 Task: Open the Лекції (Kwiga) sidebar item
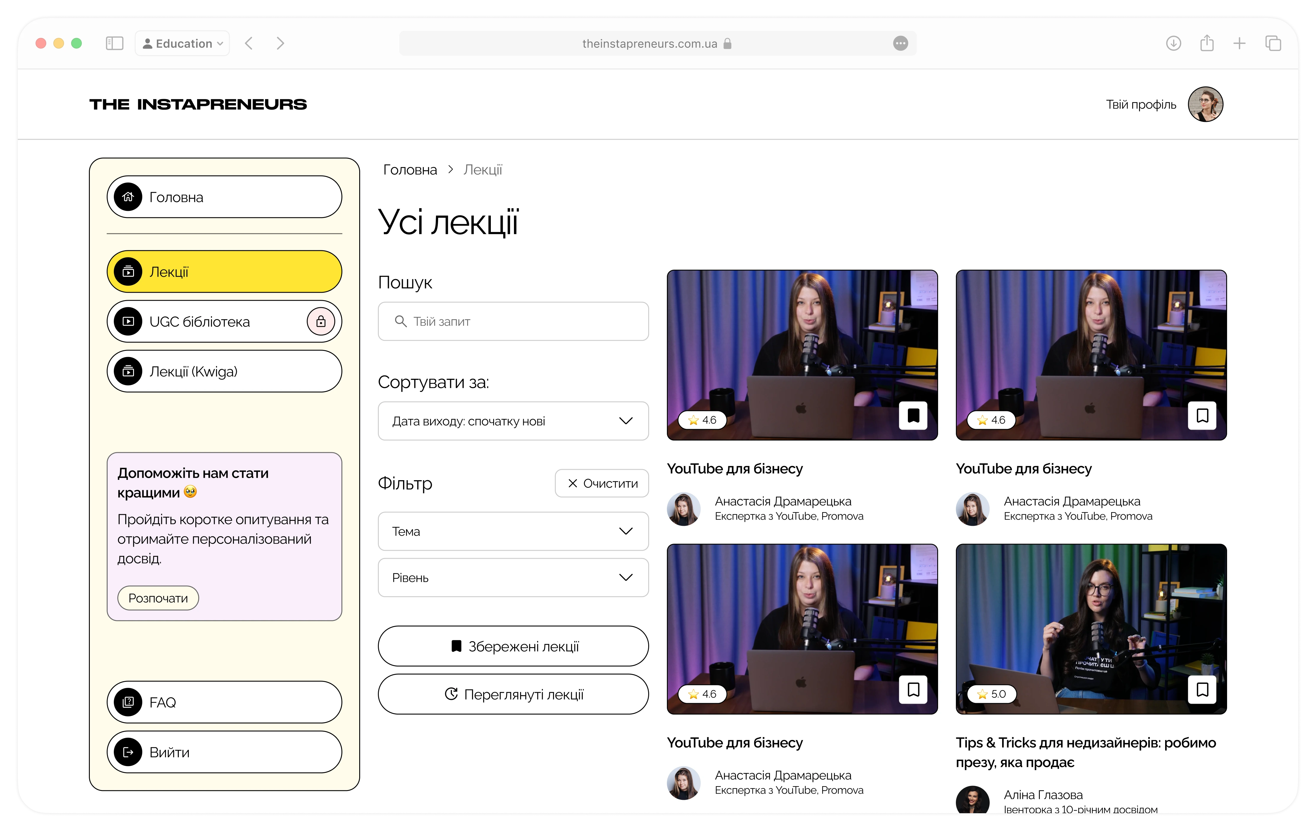tap(224, 372)
